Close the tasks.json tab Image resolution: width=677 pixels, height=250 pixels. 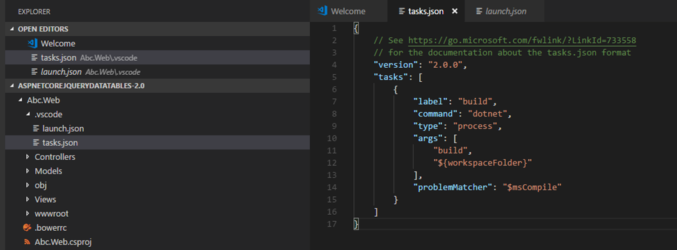click(454, 12)
